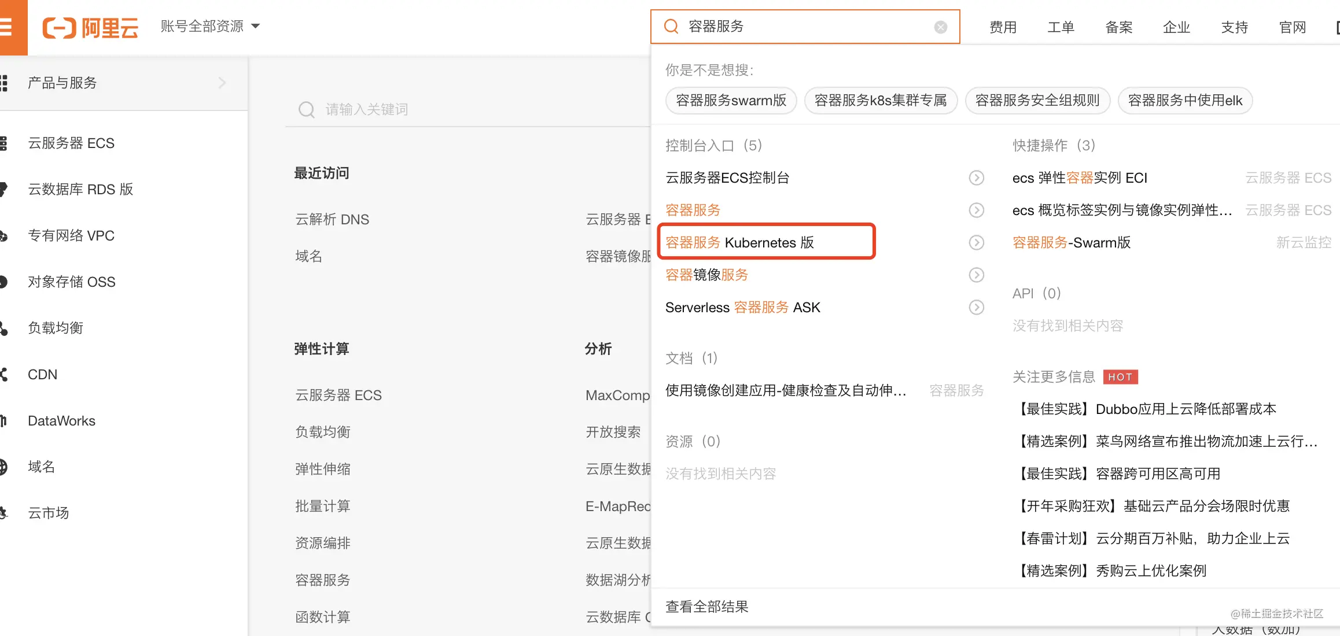Click arrow icon beside Serverless 容器服务 ASK

pyautogui.click(x=977, y=307)
